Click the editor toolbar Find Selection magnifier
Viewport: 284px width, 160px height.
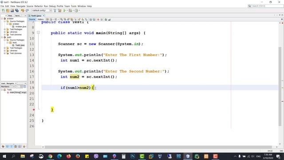(x=62, y=20)
